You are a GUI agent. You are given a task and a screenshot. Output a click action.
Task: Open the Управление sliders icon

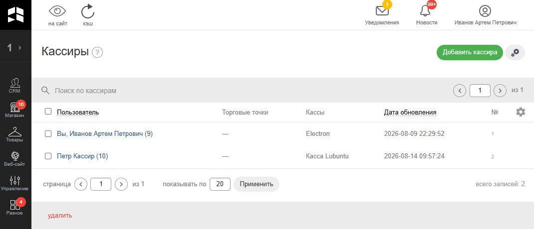pyautogui.click(x=14, y=184)
